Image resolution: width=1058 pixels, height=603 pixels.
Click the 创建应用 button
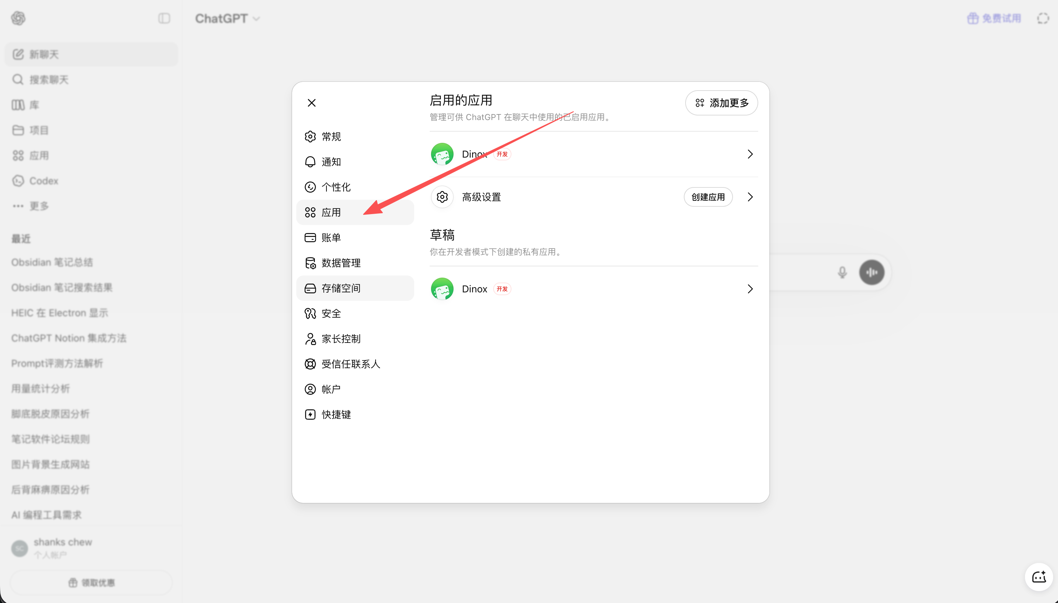[708, 197]
